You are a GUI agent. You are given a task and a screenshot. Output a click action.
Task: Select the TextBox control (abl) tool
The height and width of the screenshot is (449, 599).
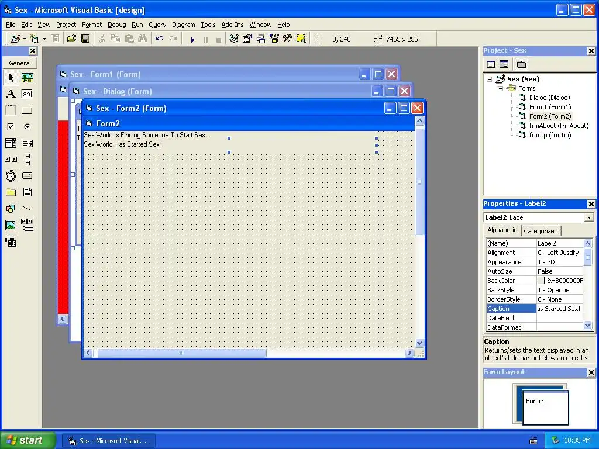pos(27,94)
